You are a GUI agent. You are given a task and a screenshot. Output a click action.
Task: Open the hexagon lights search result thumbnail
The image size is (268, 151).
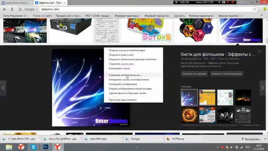click(196, 31)
